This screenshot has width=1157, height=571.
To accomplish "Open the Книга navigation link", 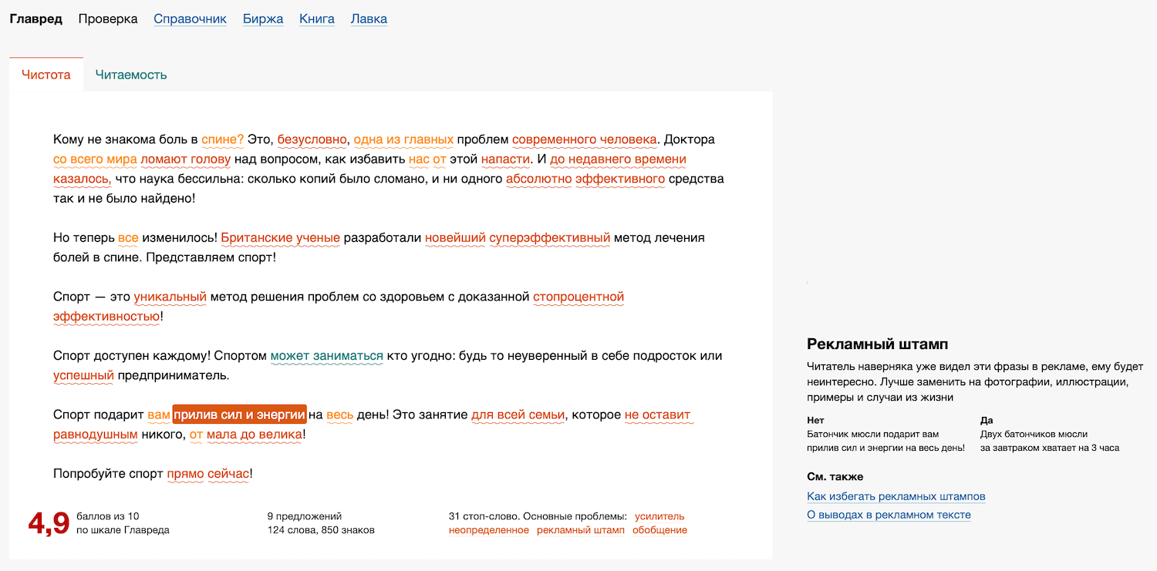I will coord(317,18).
